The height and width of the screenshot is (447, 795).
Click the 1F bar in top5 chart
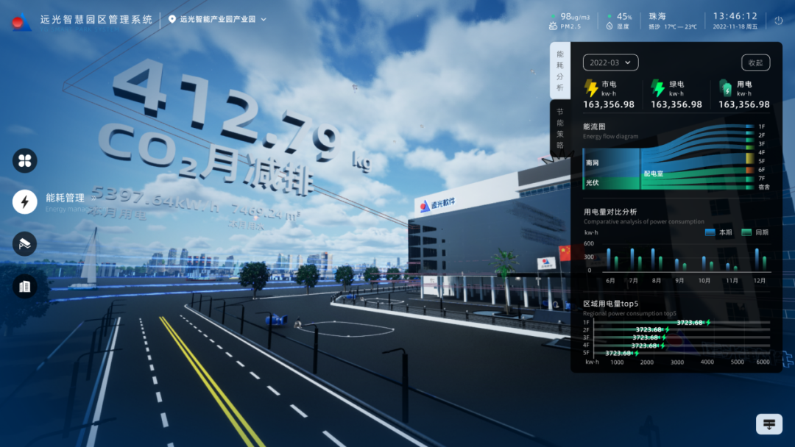pyautogui.click(x=640, y=323)
